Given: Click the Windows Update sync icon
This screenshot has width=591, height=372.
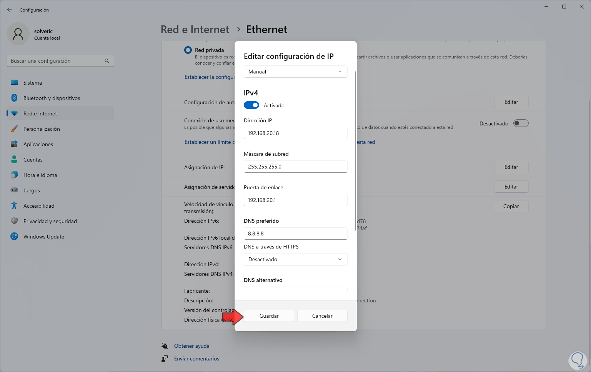Looking at the screenshot, I should coord(14,237).
